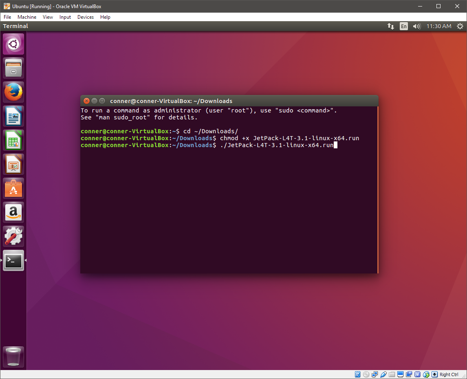Open LibreOffice Calc spreadsheet app
Screen dimensions: 467x379
click(x=13, y=140)
